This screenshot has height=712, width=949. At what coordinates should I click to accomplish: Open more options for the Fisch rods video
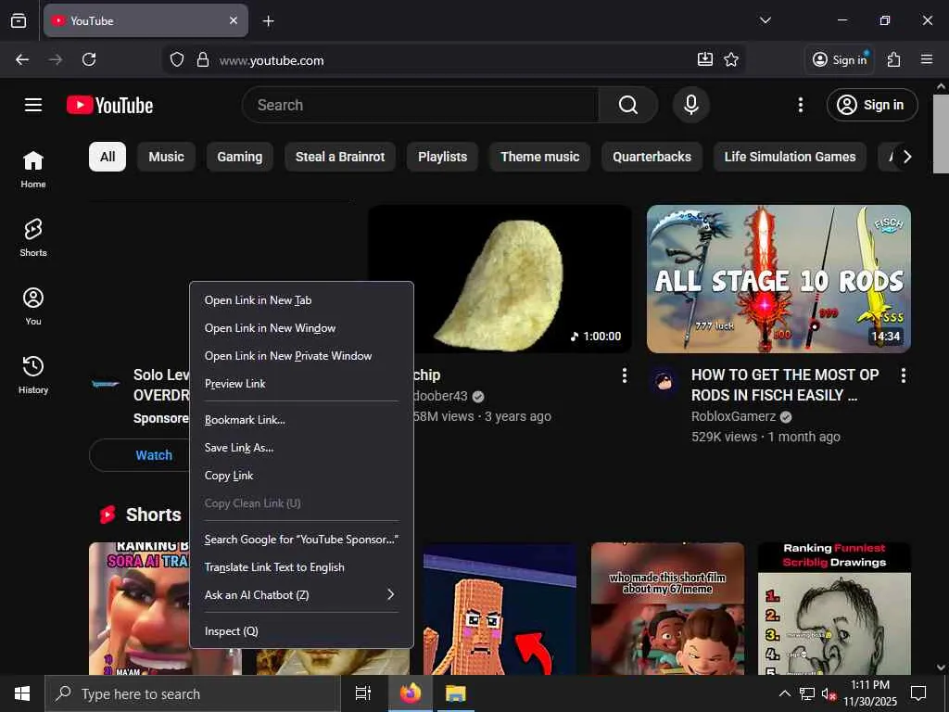903,375
